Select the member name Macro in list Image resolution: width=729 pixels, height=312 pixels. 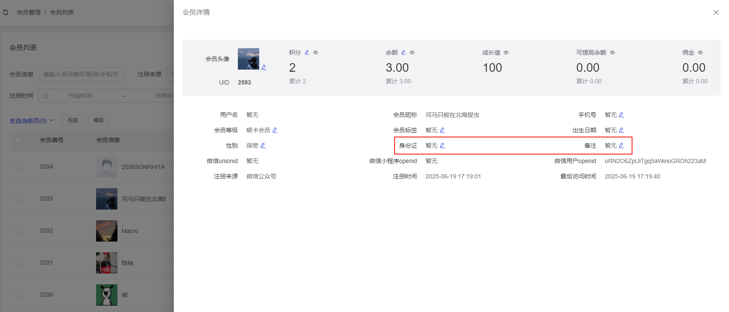click(130, 231)
